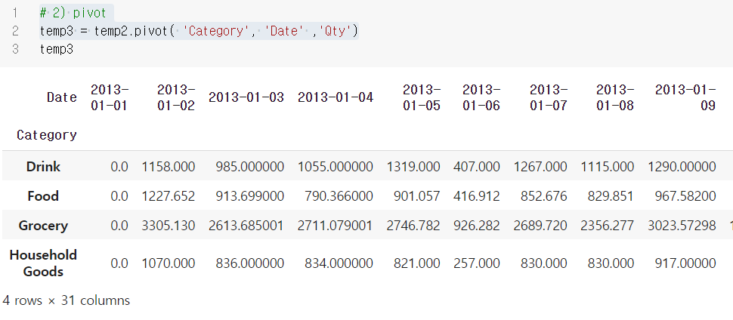Click Household Goods value 257.000

pyautogui.click(x=476, y=263)
